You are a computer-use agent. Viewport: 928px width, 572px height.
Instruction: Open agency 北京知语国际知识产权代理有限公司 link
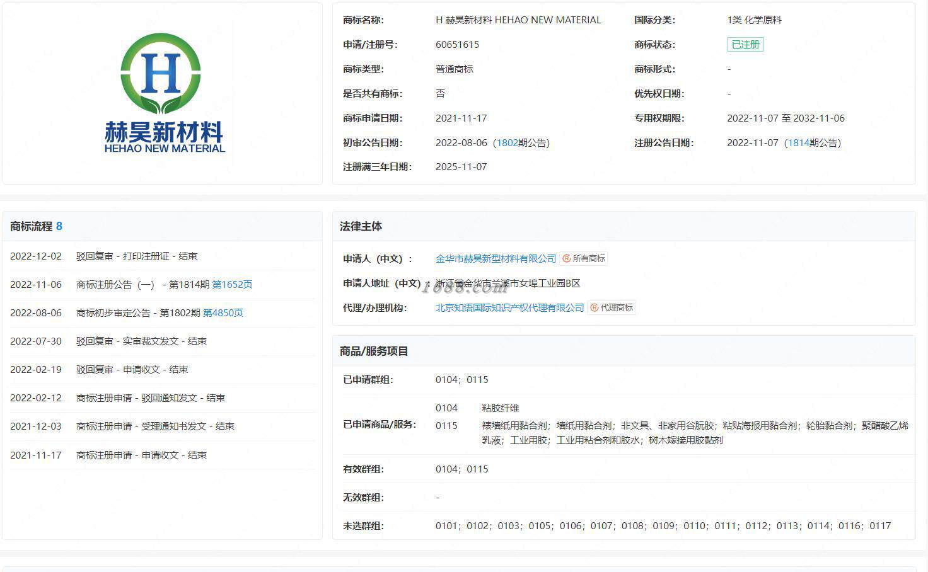pyautogui.click(x=510, y=308)
